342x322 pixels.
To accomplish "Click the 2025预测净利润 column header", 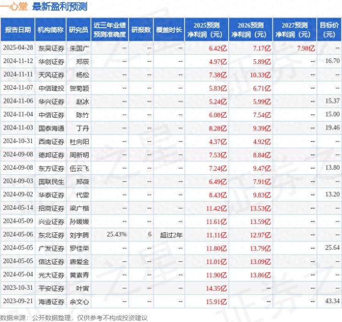I will (x=207, y=30).
